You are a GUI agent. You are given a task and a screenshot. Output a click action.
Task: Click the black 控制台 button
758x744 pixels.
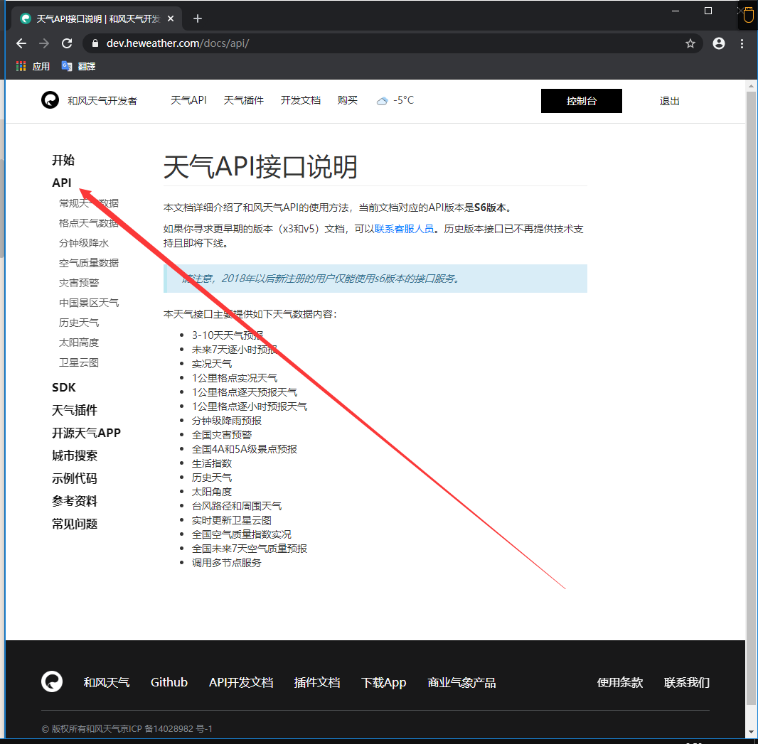(x=581, y=101)
